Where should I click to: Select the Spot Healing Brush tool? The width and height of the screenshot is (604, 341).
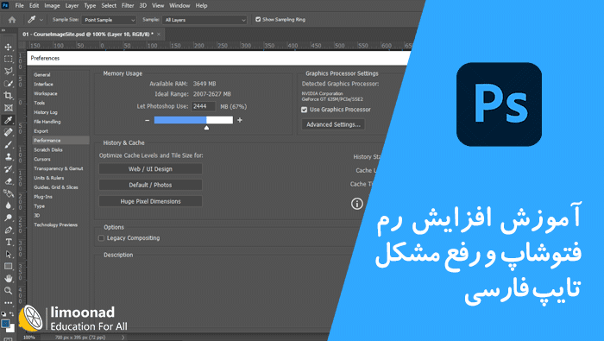coord(8,132)
